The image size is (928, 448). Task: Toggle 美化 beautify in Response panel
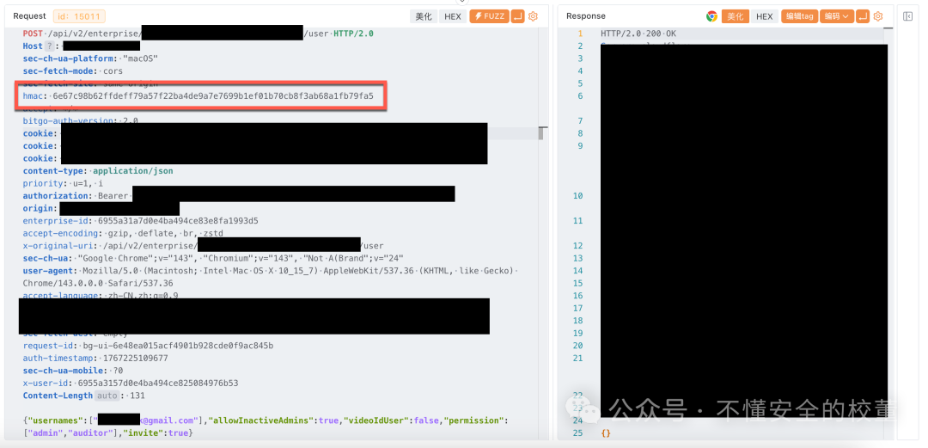click(x=736, y=16)
